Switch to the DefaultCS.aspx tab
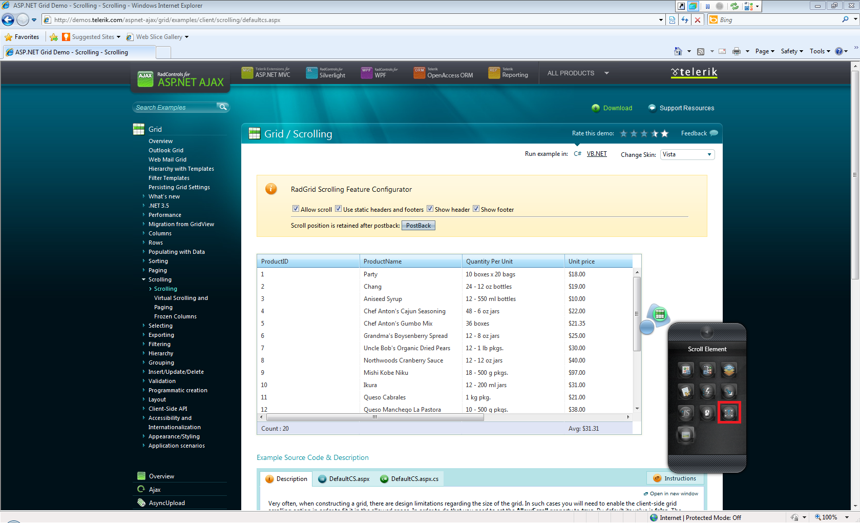860x523 pixels. click(x=344, y=479)
